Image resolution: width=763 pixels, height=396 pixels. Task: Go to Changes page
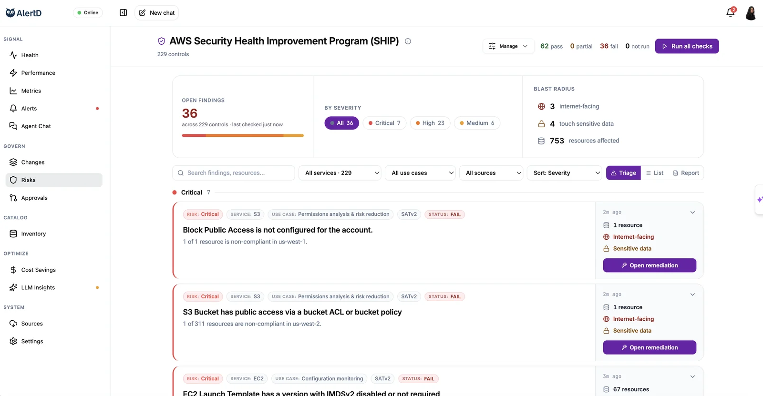tap(54, 162)
